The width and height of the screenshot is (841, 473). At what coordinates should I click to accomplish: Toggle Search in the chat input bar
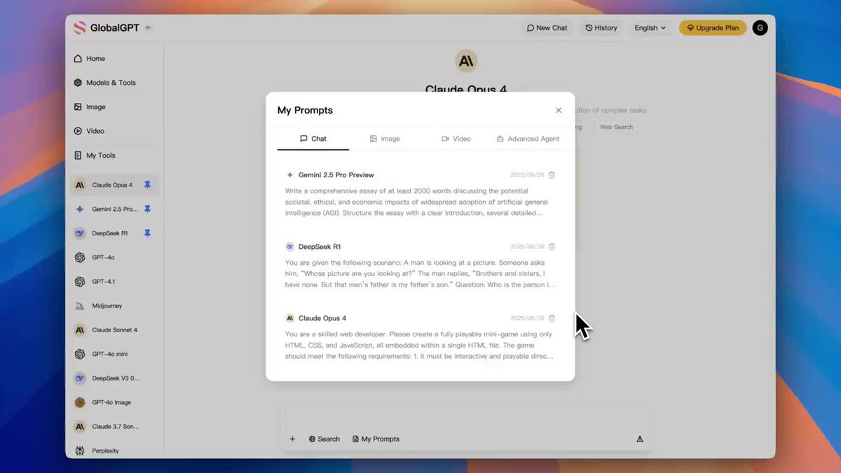coord(324,439)
